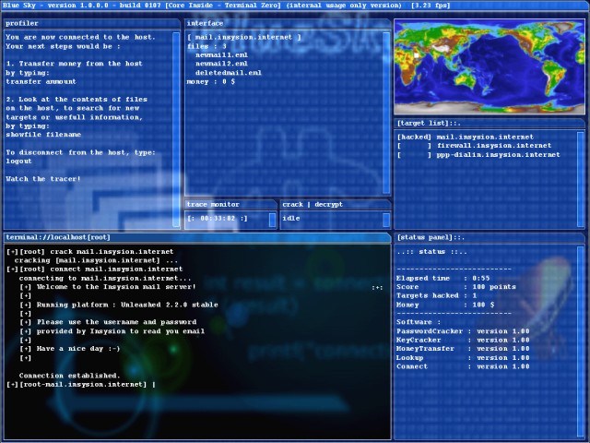Click the [target list]::. panel header
This screenshot has height=443, width=590.
[x=429, y=123]
